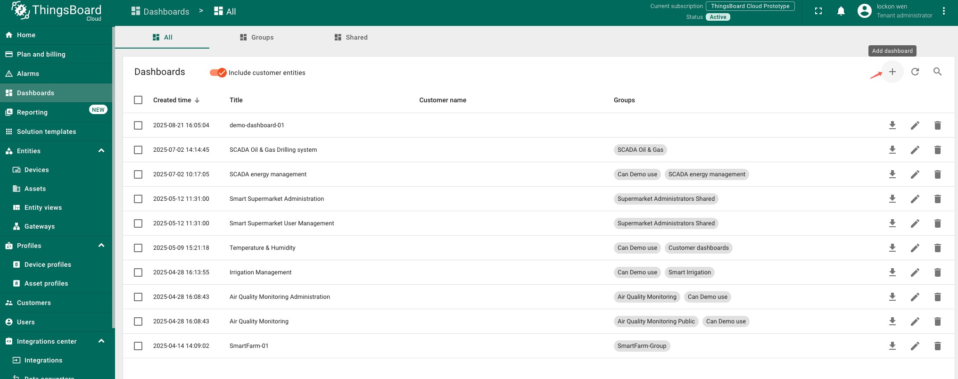Toggle fullscreen mode in top bar
Image resolution: width=958 pixels, height=379 pixels.
click(x=818, y=11)
